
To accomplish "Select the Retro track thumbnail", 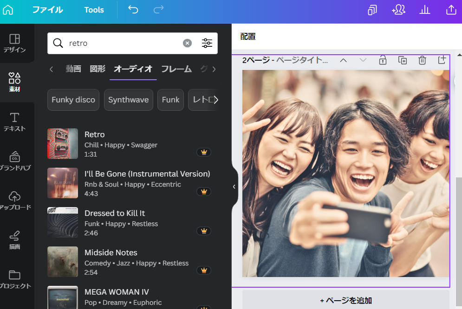I will 63,144.
